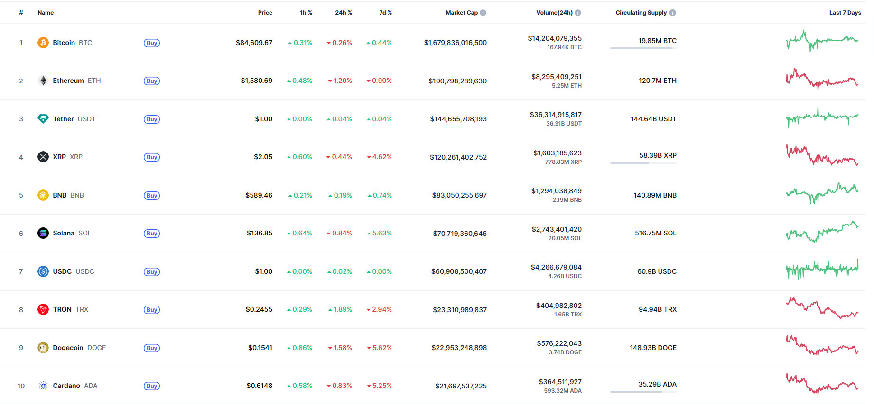Image resolution: width=874 pixels, height=405 pixels.
Task: Click the Dogecoin coin logo
Action: pyautogui.click(x=43, y=348)
